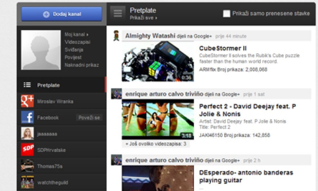
Task: Play the Perfect 2 video thumbnail
Action: [x=158, y=119]
